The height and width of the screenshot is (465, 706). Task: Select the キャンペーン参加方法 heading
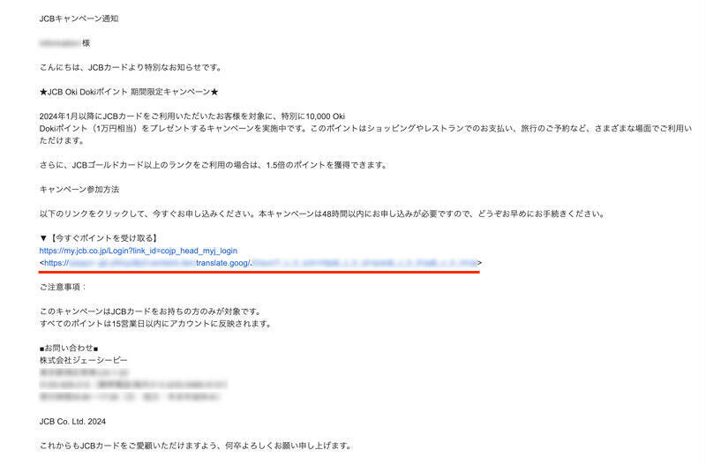pyautogui.click(x=79, y=190)
